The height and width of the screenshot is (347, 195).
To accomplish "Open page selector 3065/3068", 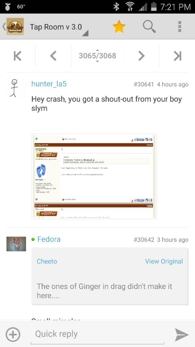I will pyautogui.click(x=97, y=56).
